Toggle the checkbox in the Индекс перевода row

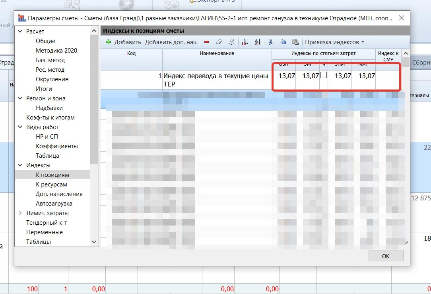[324, 75]
